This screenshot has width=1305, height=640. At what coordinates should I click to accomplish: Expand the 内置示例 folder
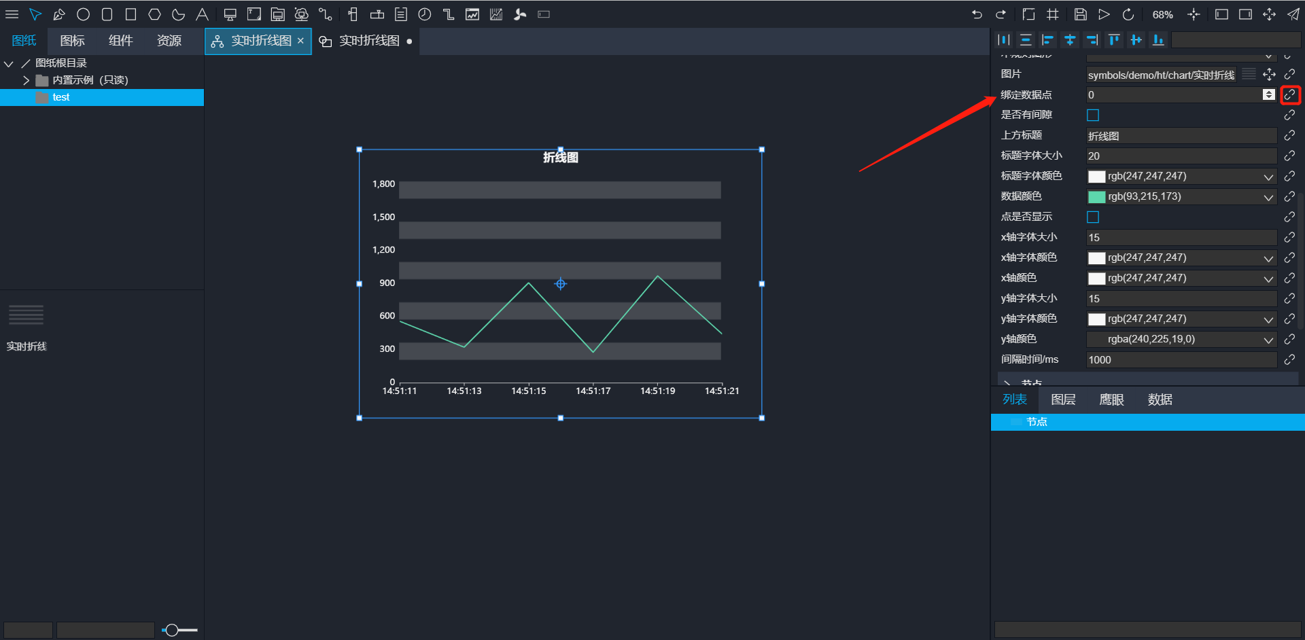pos(26,80)
